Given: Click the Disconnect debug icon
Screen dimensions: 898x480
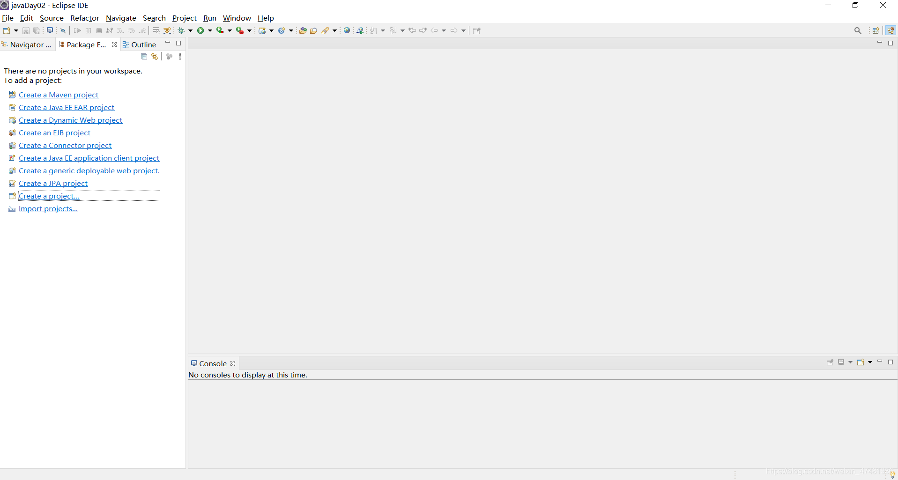Looking at the screenshot, I should [x=110, y=31].
